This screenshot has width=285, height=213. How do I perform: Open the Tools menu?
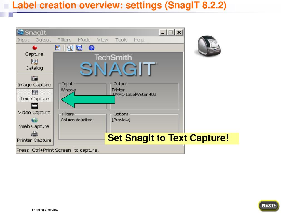pyautogui.click(x=121, y=40)
